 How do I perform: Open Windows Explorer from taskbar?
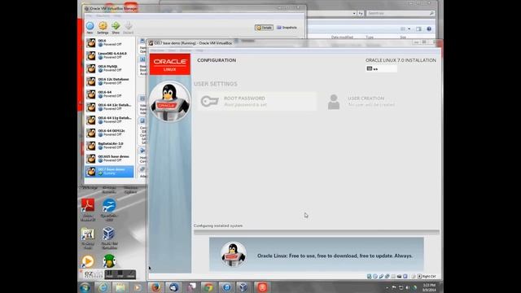(x=120, y=287)
